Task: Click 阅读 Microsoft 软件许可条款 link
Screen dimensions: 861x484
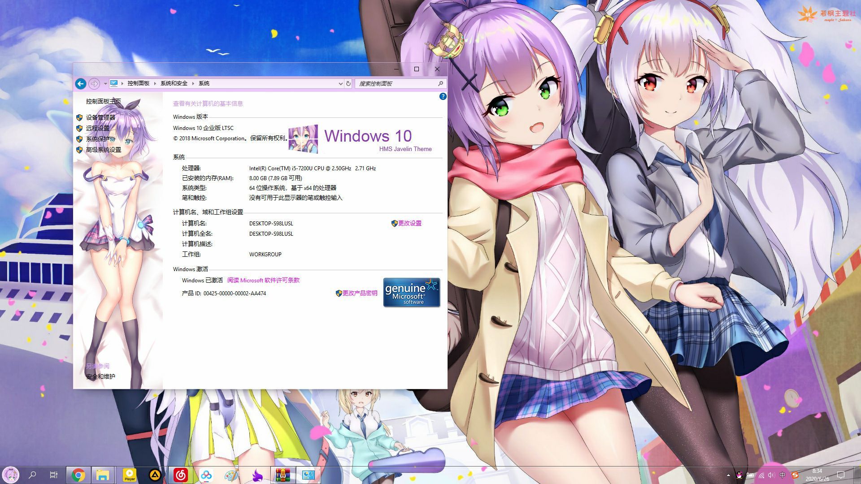Action: pyautogui.click(x=263, y=281)
